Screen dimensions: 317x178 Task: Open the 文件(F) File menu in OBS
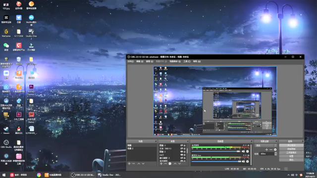point(130,61)
